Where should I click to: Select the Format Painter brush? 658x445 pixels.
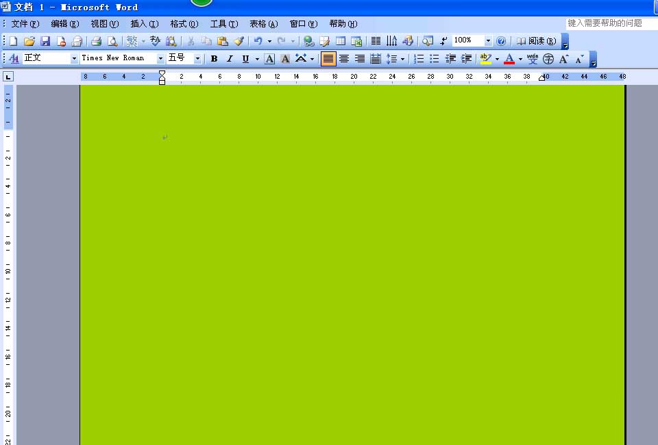(x=239, y=41)
